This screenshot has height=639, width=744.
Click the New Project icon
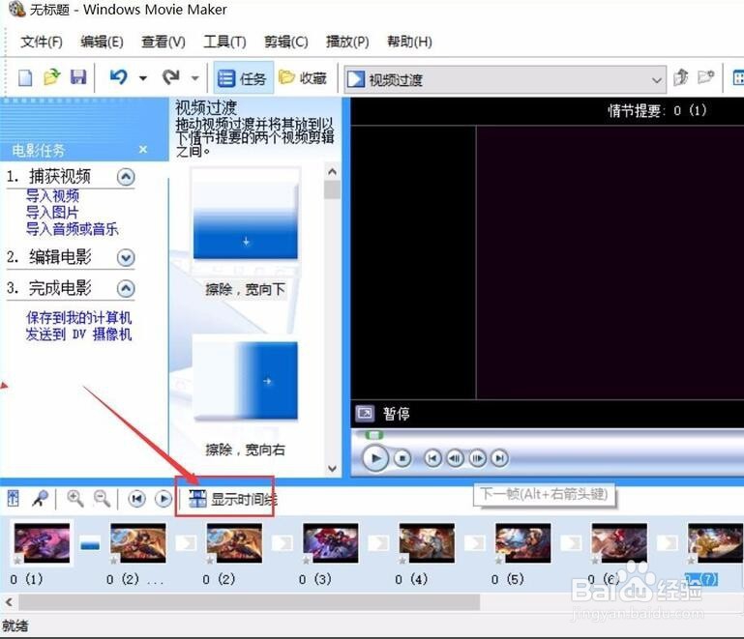(25, 77)
